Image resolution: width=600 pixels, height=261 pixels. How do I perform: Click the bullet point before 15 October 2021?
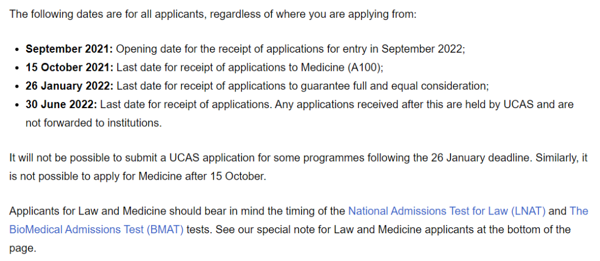(x=17, y=68)
